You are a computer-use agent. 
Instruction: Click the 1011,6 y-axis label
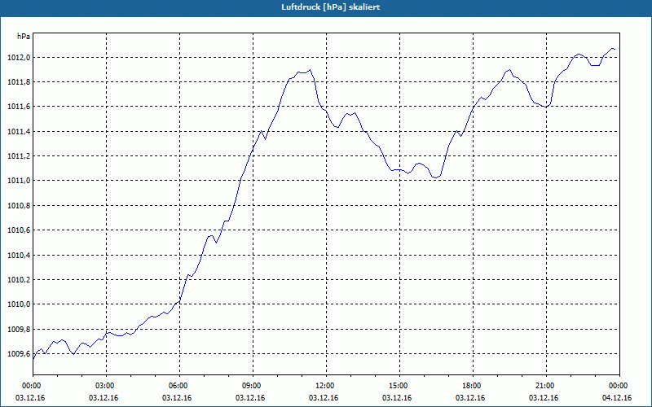click(19, 107)
